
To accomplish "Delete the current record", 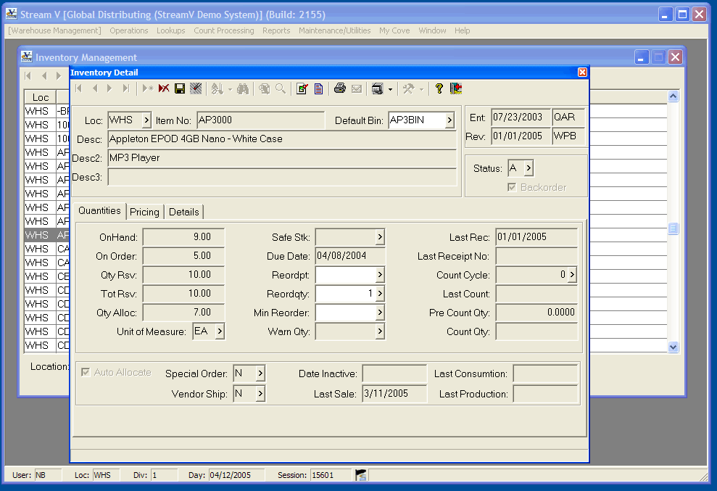I will pyautogui.click(x=163, y=88).
